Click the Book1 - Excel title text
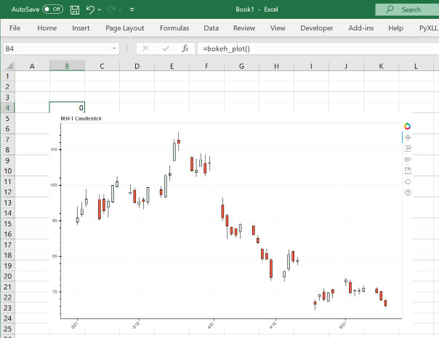This screenshot has height=338, width=439. [x=257, y=9]
